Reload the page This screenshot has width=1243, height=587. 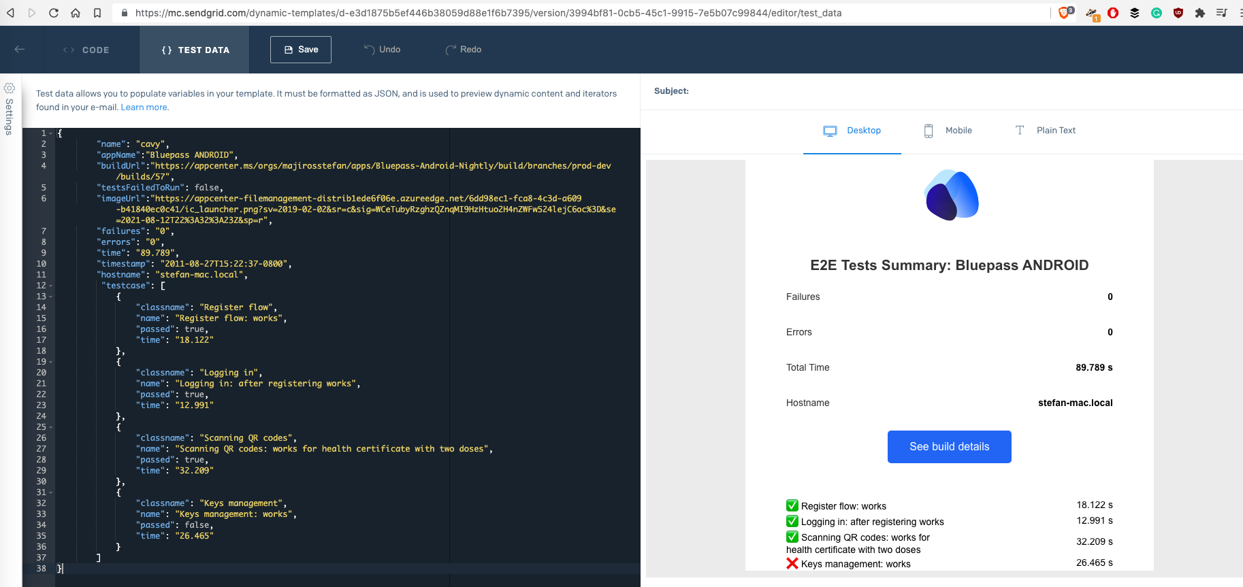point(54,13)
